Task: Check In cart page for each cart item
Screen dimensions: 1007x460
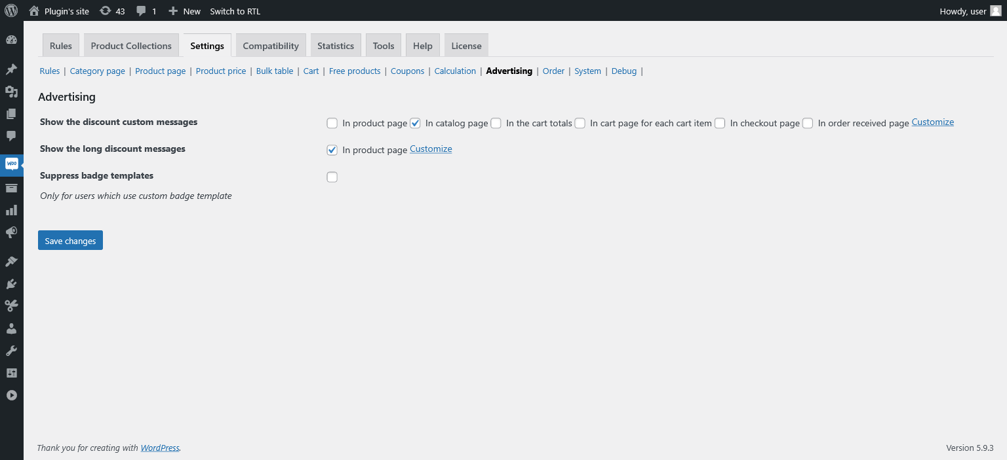Action: tap(580, 123)
